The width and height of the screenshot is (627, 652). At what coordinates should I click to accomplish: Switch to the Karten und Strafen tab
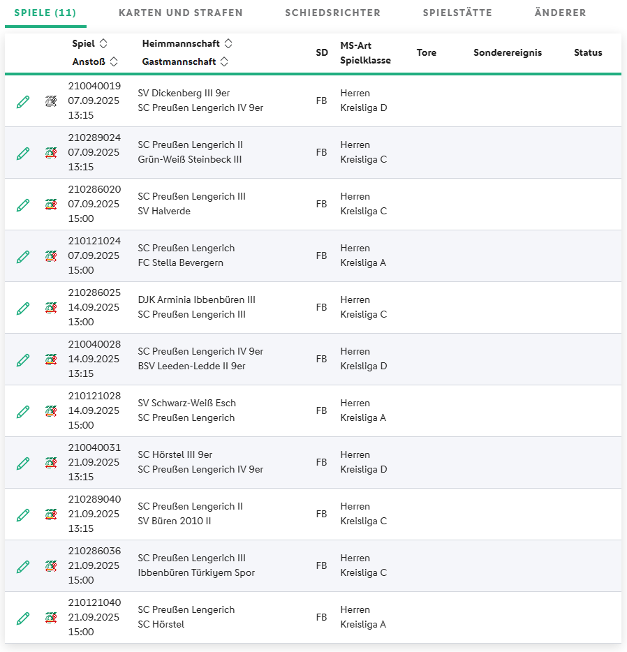[181, 13]
